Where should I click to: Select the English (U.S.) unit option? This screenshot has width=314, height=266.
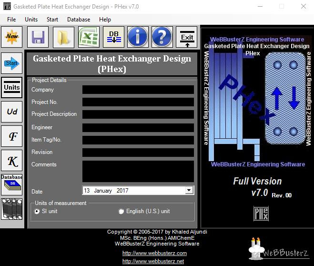(121, 211)
